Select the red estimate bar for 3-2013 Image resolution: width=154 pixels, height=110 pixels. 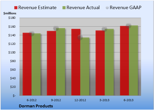(x=100, y=63)
